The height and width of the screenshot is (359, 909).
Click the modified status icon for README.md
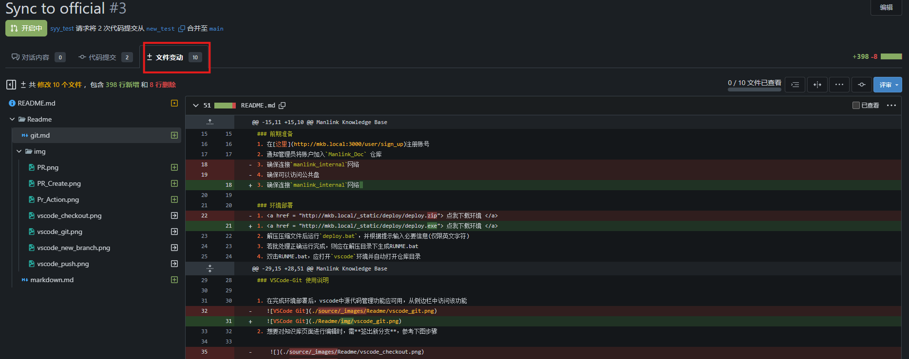[174, 103]
